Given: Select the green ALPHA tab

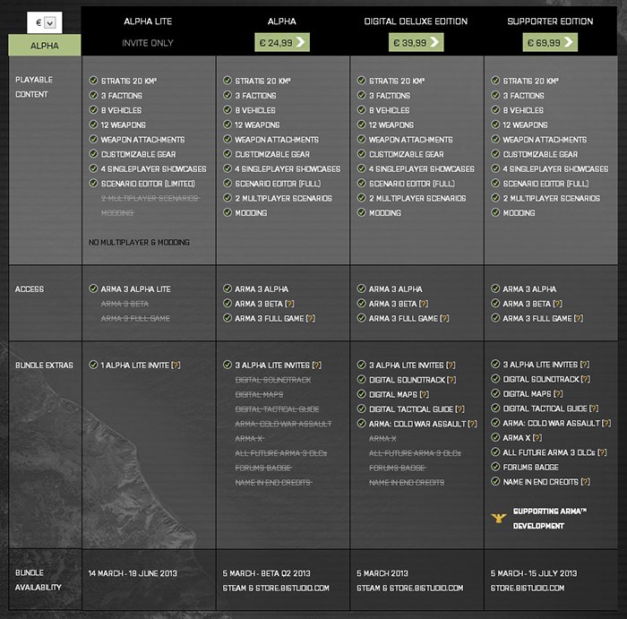Looking at the screenshot, I should pyautogui.click(x=45, y=45).
